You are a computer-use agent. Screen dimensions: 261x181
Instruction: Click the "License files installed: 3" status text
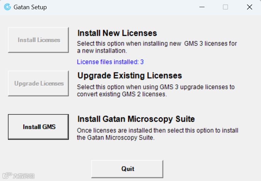point(110,62)
